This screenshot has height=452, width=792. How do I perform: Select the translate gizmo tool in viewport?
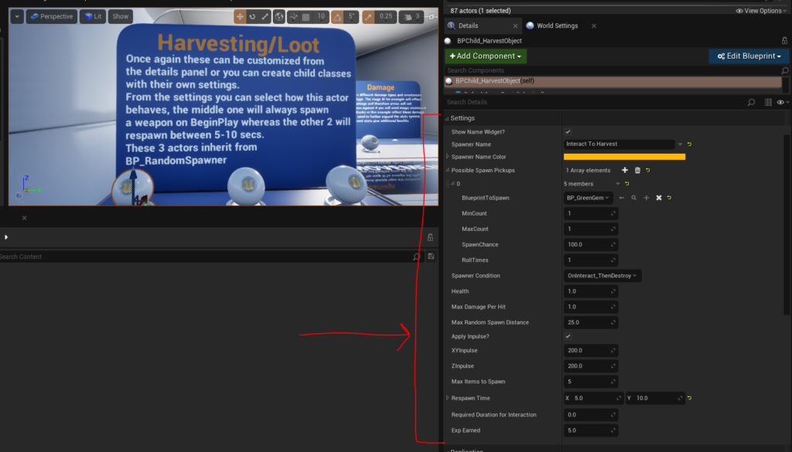(241, 16)
